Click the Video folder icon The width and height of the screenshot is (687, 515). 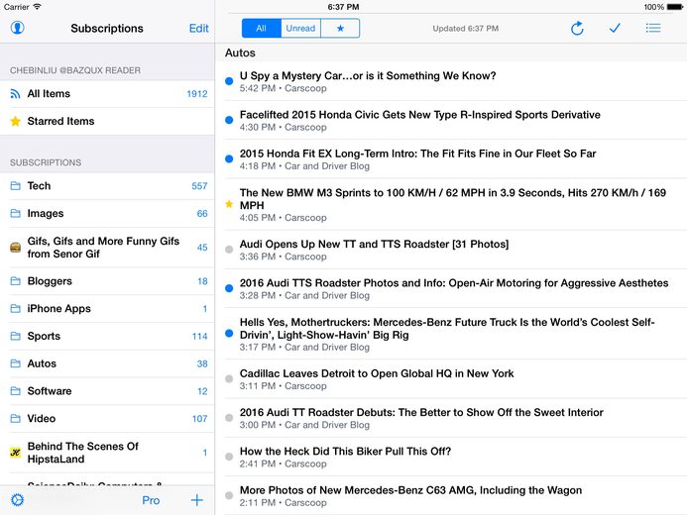coord(15,419)
